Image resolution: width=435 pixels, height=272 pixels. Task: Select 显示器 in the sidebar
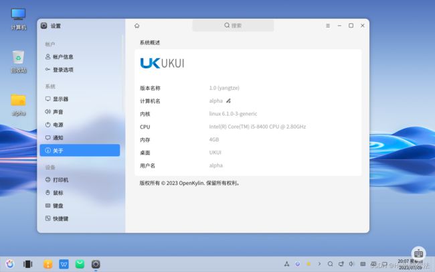pyautogui.click(x=80, y=99)
